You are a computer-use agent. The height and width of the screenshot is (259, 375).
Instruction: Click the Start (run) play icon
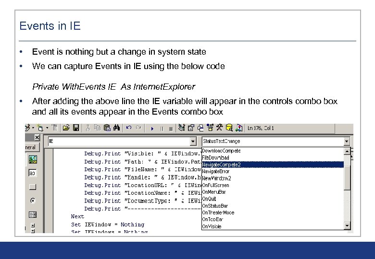click(152, 129)
